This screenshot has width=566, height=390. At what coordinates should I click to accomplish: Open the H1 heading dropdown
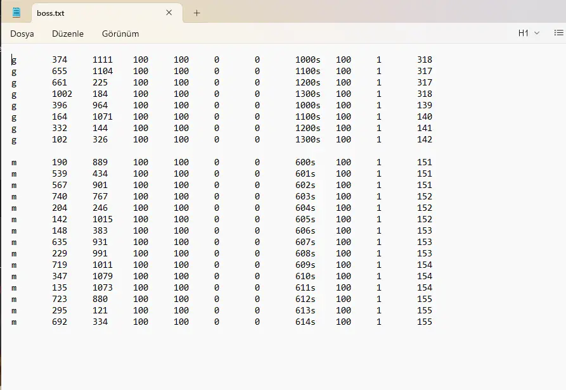(529, 33)
